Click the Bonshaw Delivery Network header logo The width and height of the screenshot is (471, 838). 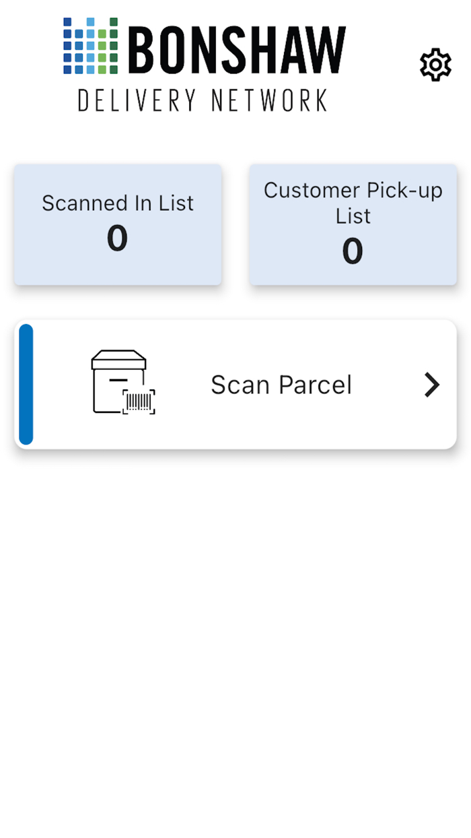click(x=202, y=61)
